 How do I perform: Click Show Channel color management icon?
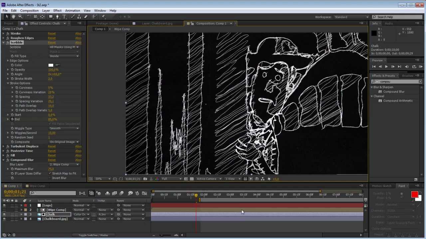157,179
